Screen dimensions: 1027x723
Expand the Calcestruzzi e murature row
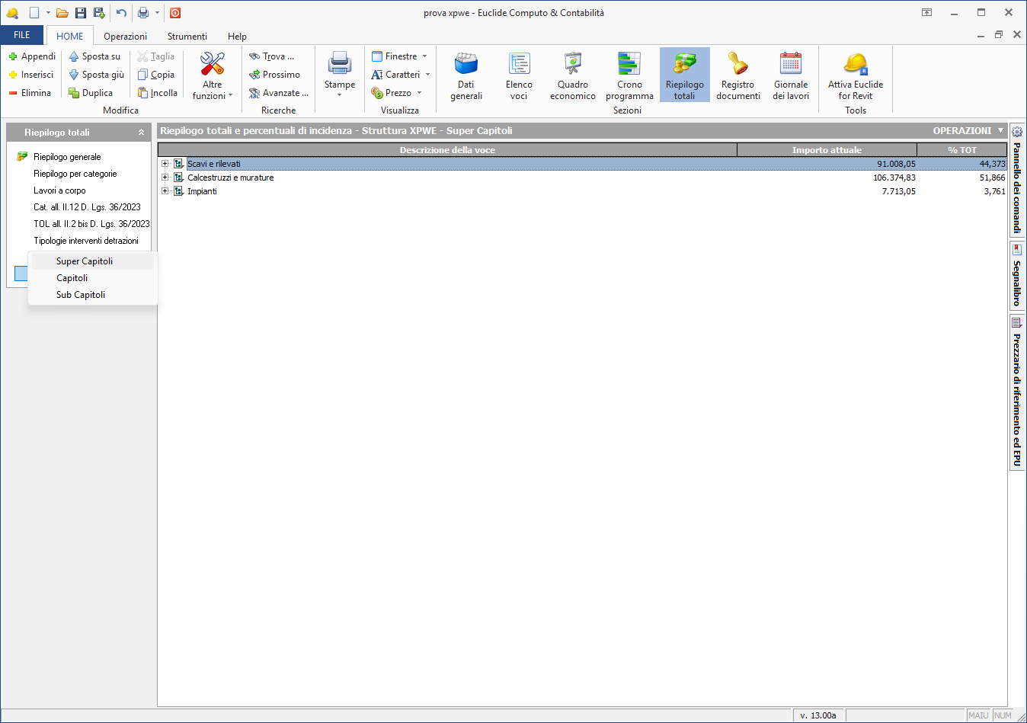tap(165, 178)
